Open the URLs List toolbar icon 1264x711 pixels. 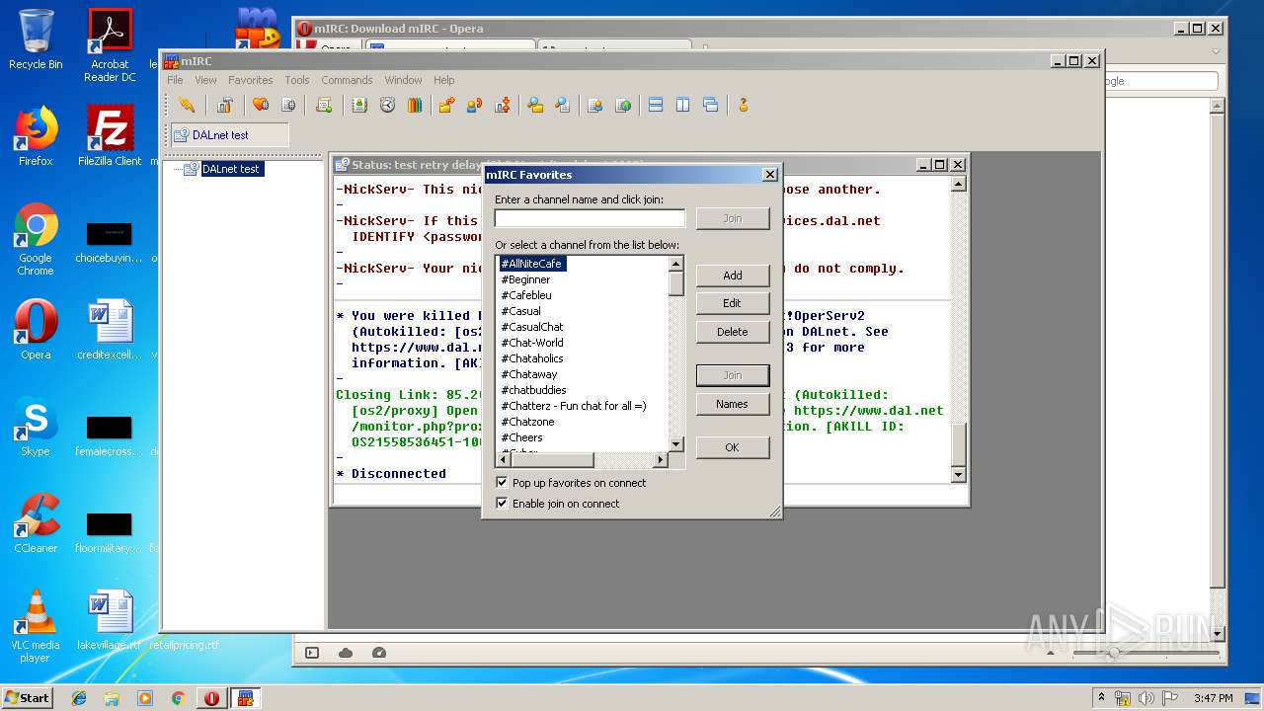pos(623,105)
